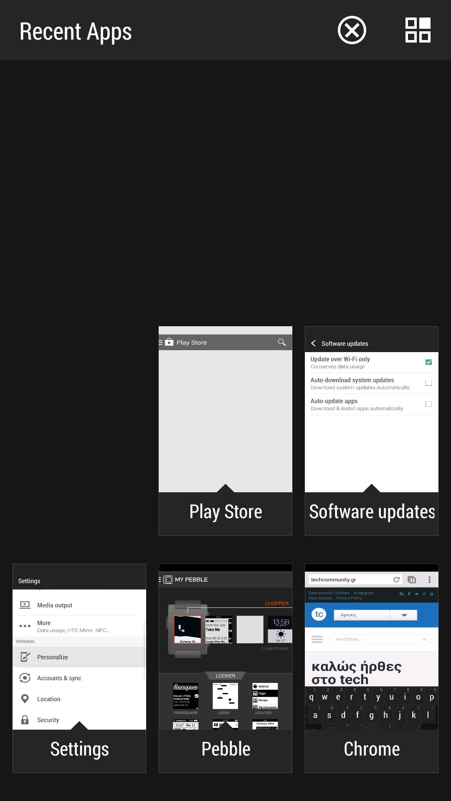The height and width of the screenshot is (801, 451).
Task: Enable Auto-update apps checkbox
Action: click(x=428, y=404)
